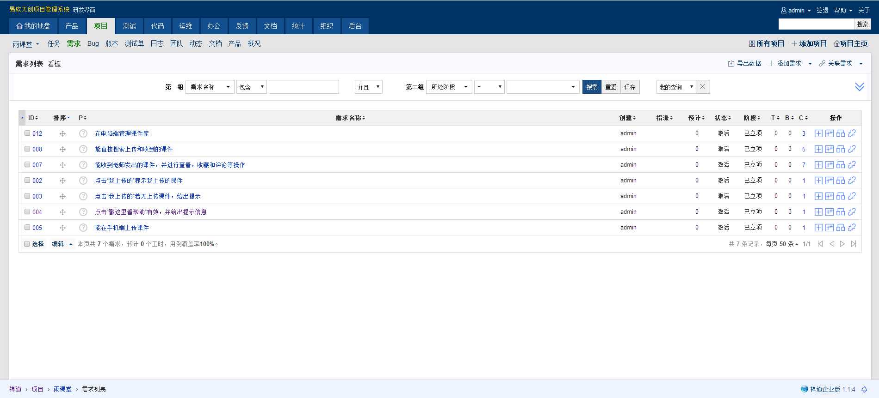Tick checkbox for requirement 012
The width and height of the screenshot is (879, 398).
coord(27,133)
